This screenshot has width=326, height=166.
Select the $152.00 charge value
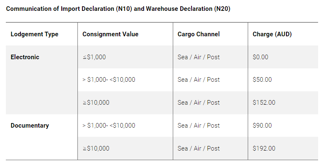tap(264, 103)
